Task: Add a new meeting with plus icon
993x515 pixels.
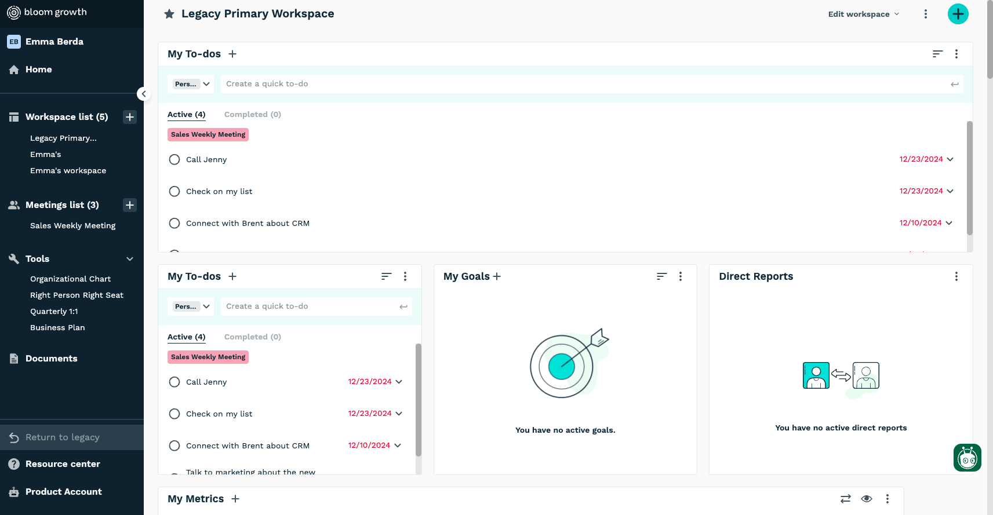Action: pos(130,205)
